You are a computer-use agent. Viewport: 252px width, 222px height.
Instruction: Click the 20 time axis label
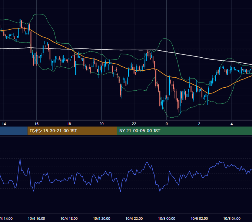tap(102, 124)
